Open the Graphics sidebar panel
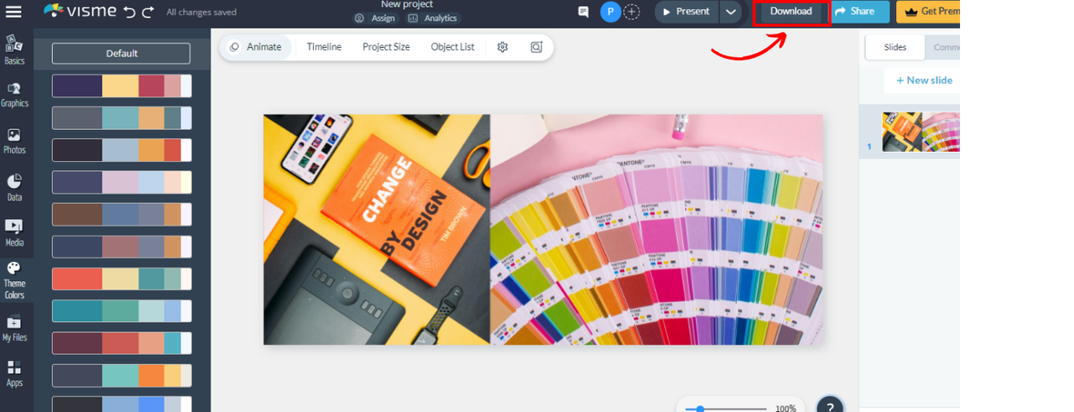The height and width of the screenshot is (412, 1074). pyautogui.click(x=14, y=95)
